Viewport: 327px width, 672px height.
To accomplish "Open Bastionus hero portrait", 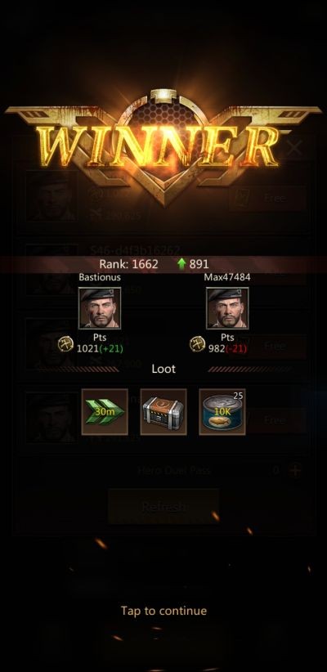I will [x=100, y=308].
